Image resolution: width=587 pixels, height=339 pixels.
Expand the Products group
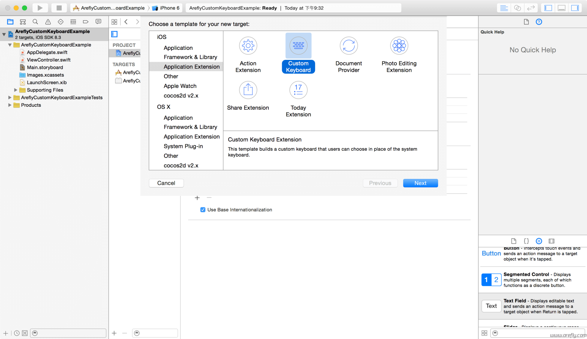point(9,105)
